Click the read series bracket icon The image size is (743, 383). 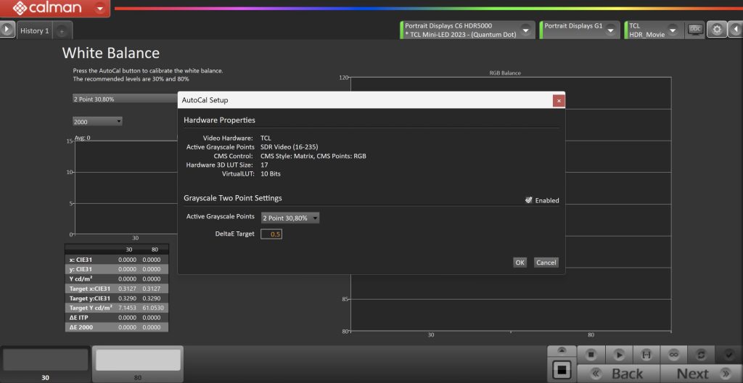point(645,354)
